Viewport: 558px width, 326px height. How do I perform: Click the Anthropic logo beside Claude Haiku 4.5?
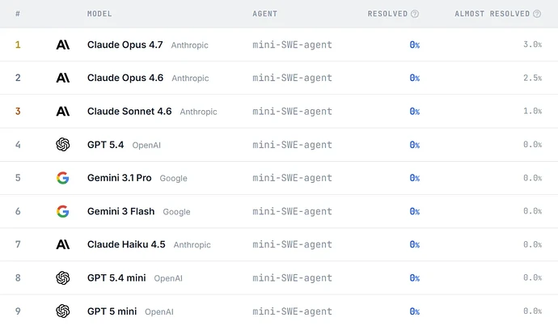62,244
